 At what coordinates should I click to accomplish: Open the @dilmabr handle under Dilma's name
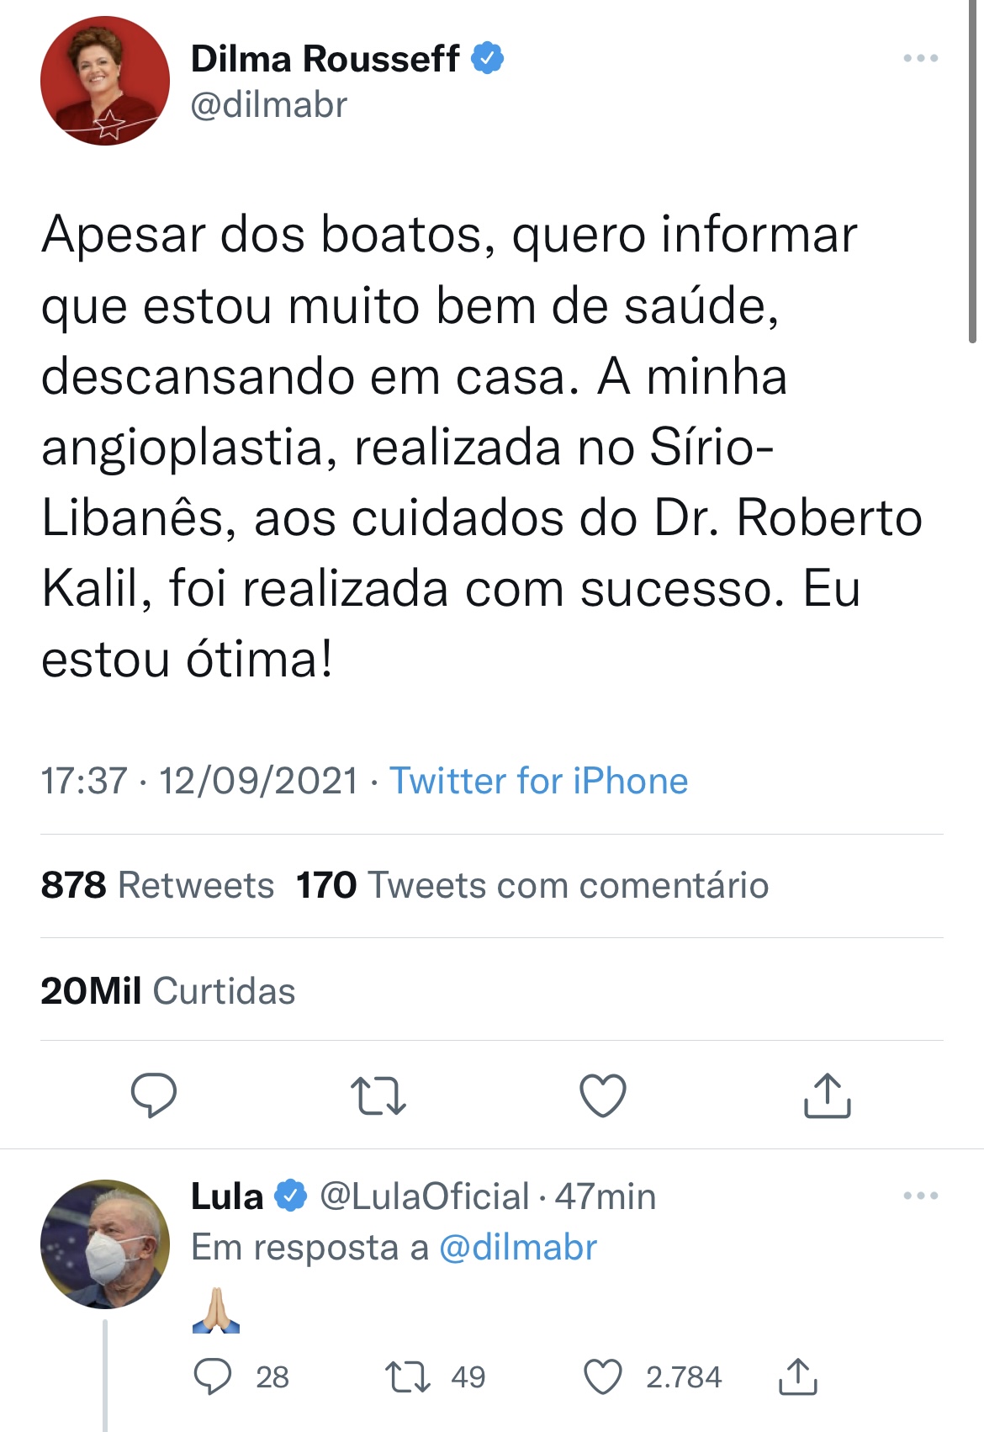tap(269, 105)
